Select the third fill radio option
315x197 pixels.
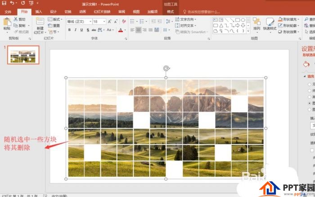click(x=310, y=97)
